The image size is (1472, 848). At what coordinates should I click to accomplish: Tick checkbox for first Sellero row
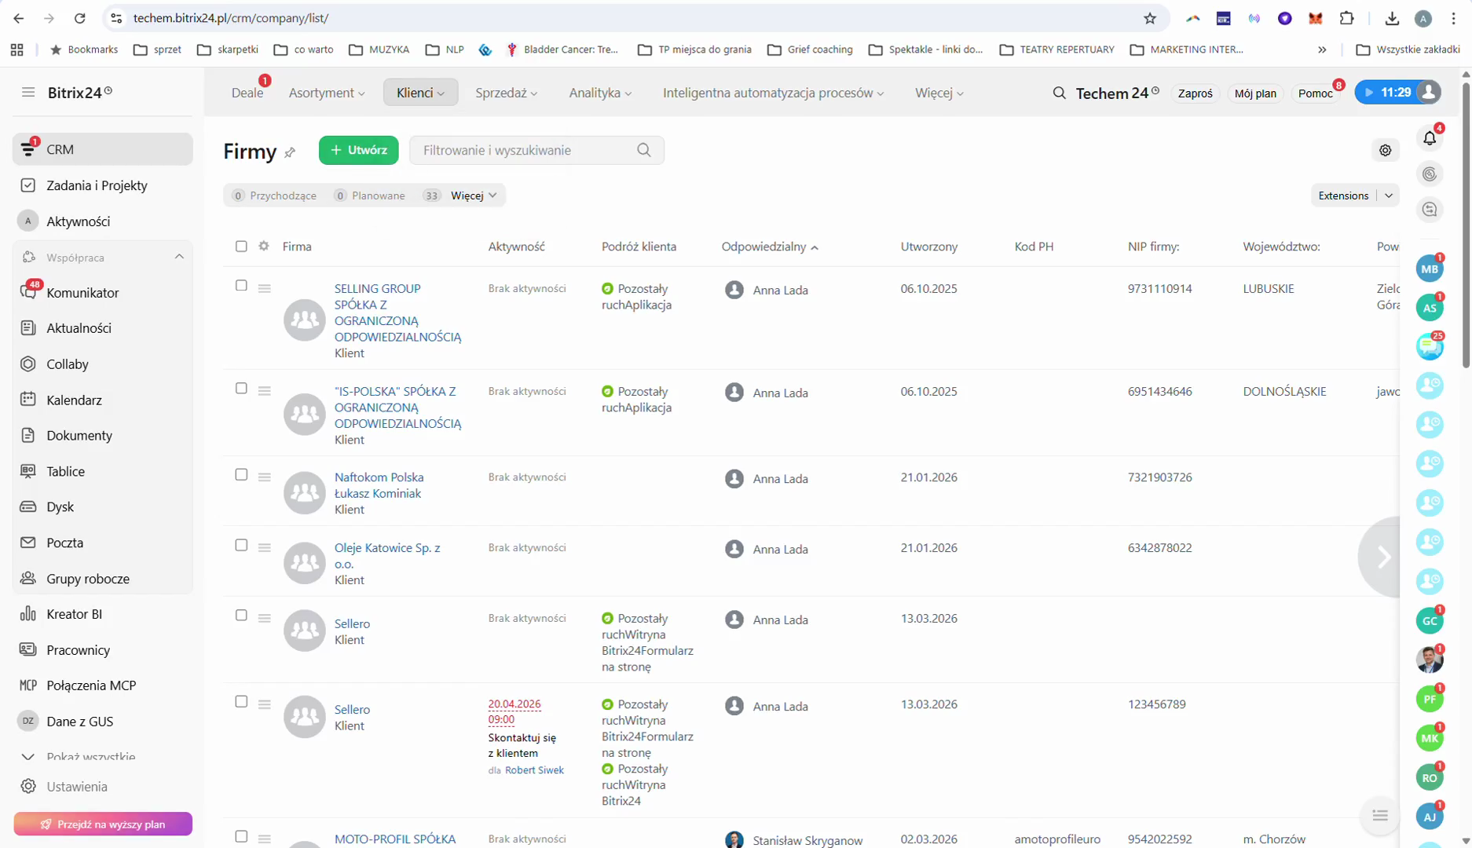coord(241,615)
